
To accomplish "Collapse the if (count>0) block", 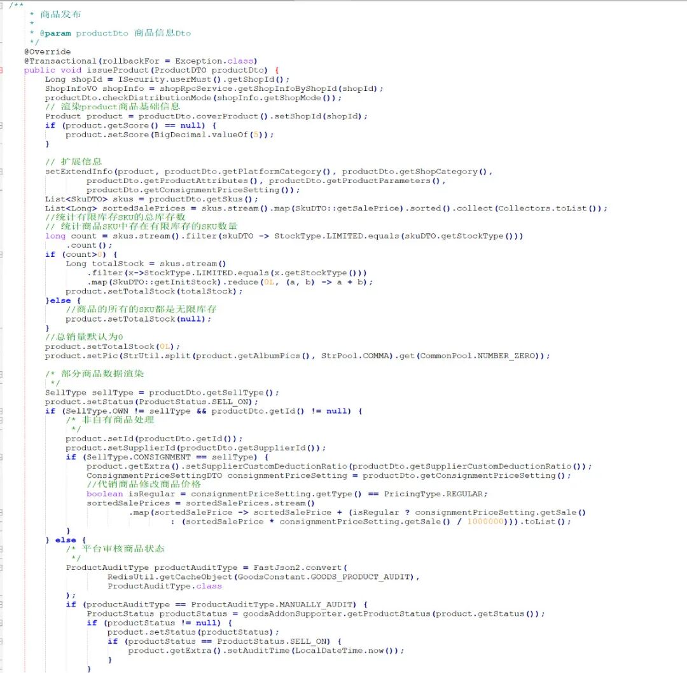I will [2, 254].
